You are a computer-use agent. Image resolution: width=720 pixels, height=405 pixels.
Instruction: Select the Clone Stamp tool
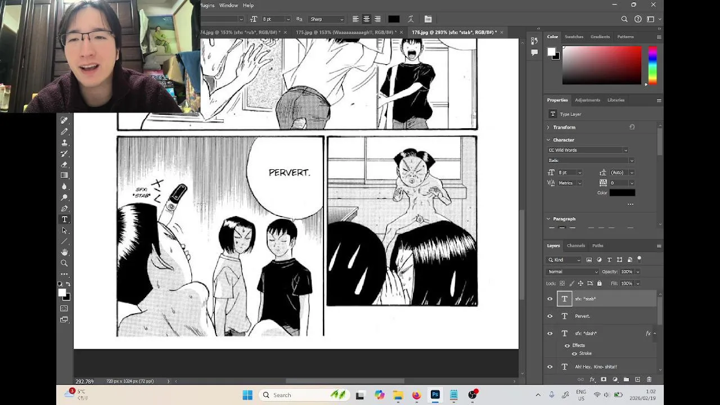click(x=64, y=142)
